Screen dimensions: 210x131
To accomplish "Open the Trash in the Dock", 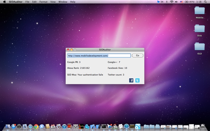I will click(203, 127).
